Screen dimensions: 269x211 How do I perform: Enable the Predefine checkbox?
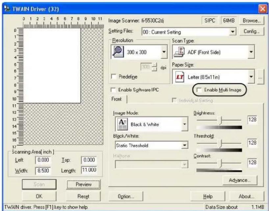click(x=113, y=76)
